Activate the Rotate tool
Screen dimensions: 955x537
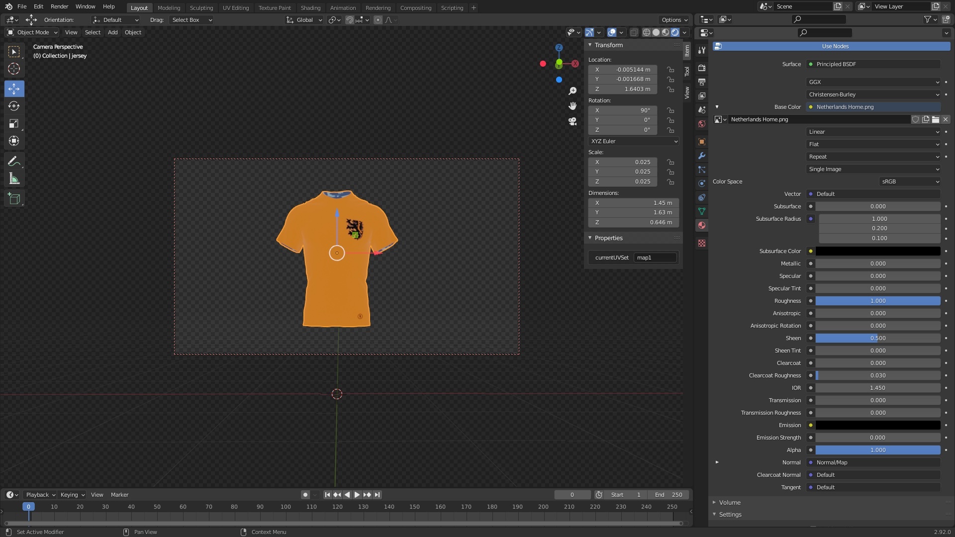pyautogui.click(x=14, y=106)
